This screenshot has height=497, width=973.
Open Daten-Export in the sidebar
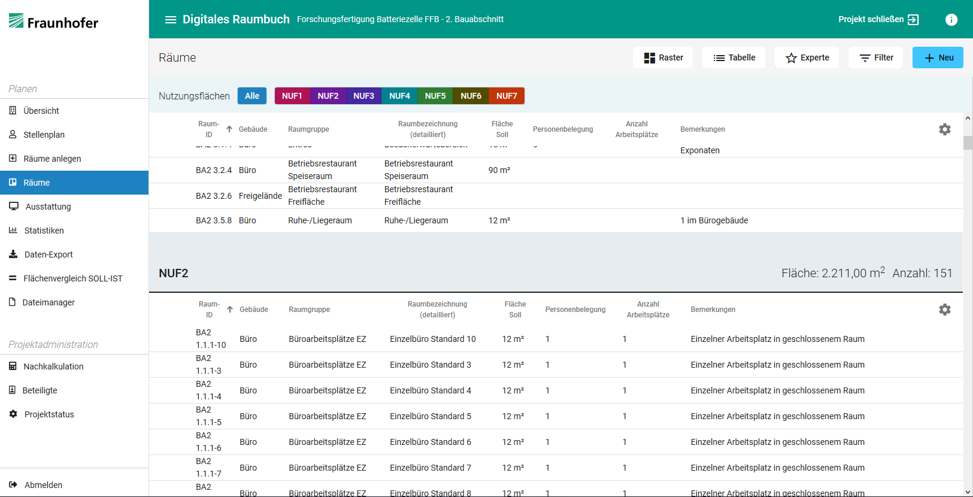(49, 254)
